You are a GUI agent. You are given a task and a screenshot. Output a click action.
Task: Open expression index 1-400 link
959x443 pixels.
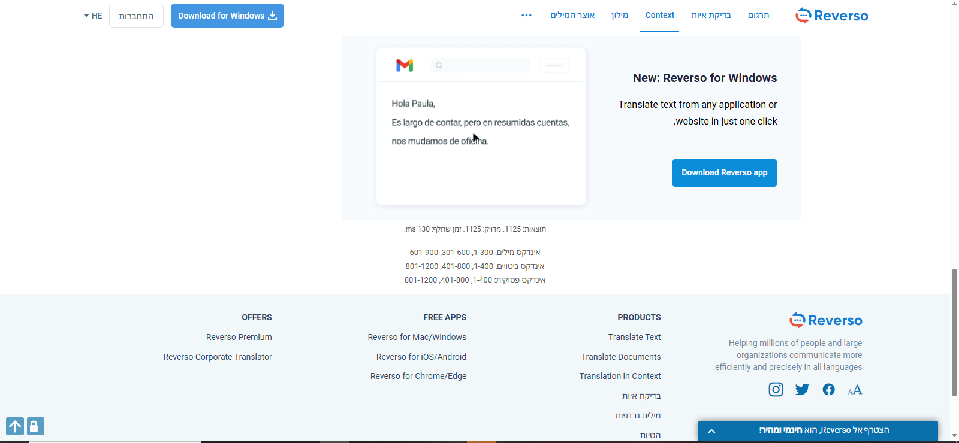[x=484, y=266]
